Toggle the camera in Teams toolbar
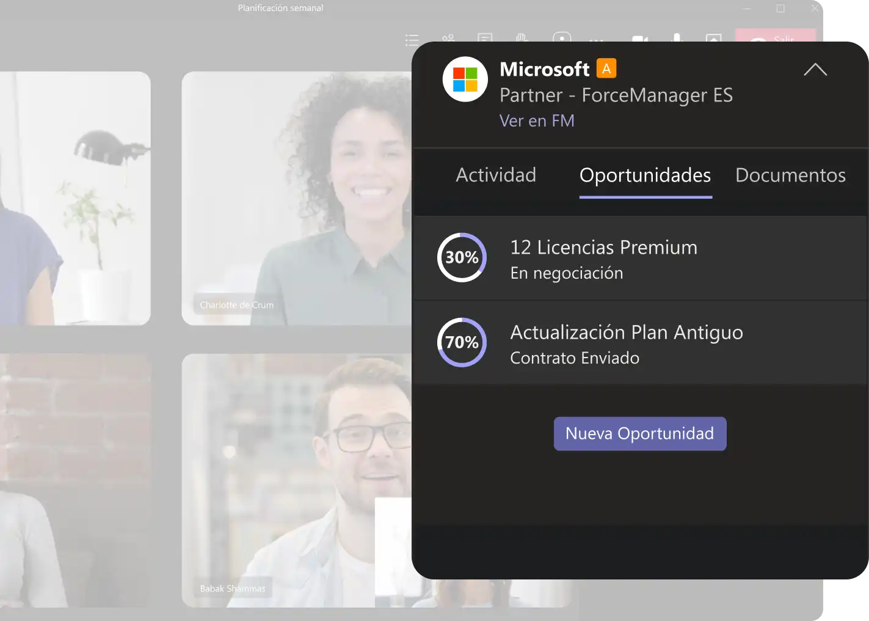 pos(640,39)
